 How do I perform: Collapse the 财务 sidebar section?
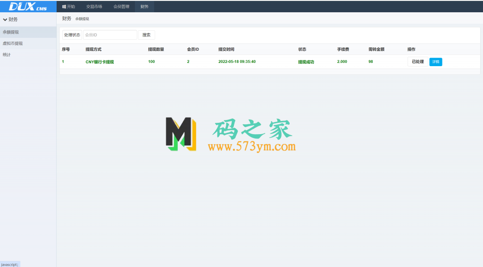pos(10,19)
